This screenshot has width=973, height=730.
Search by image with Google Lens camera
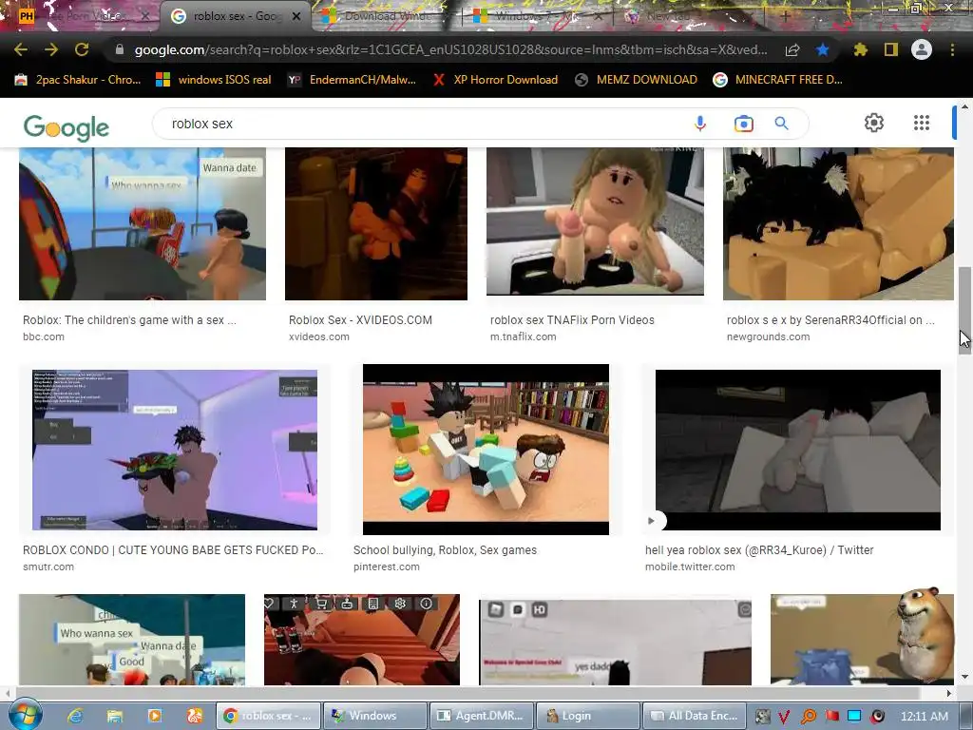tap(743, 124)
